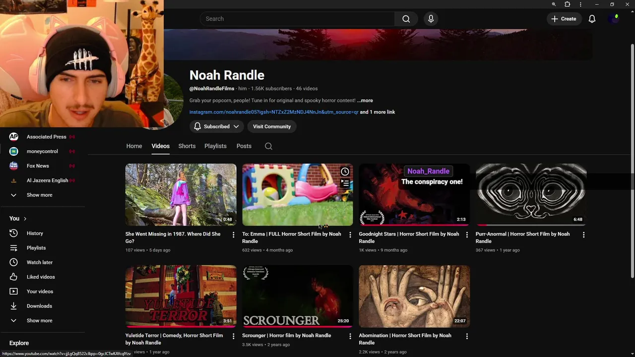Open She Went Missing in 1987 title
This screenshot has width=635, height=357.
pyautogui.click(x=173, y=238)
